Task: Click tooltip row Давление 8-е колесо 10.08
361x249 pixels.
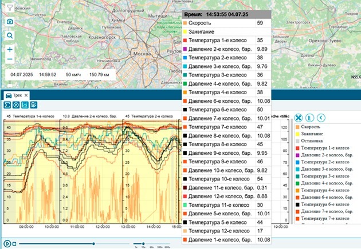Action: tap(226, 135)
